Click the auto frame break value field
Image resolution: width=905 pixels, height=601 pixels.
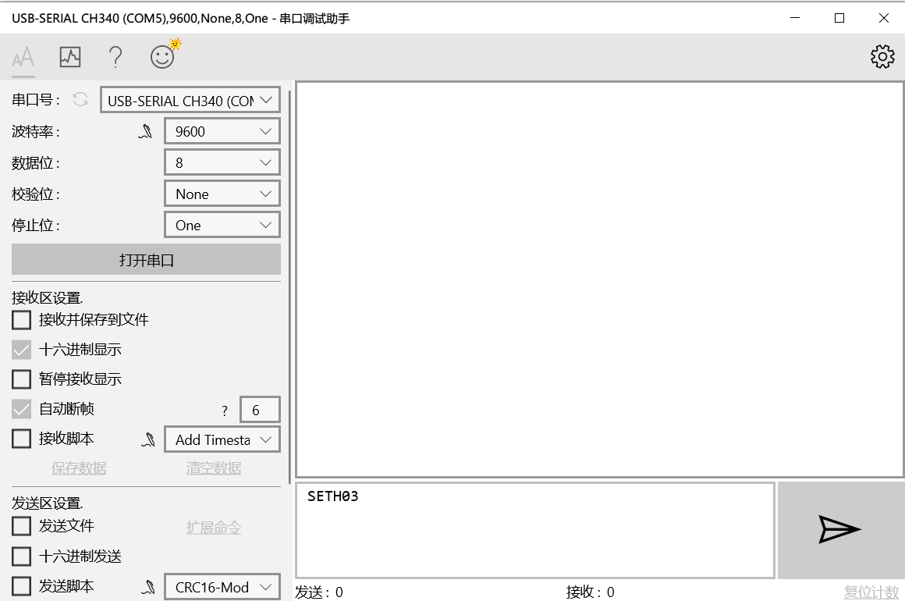click(260, 410)
